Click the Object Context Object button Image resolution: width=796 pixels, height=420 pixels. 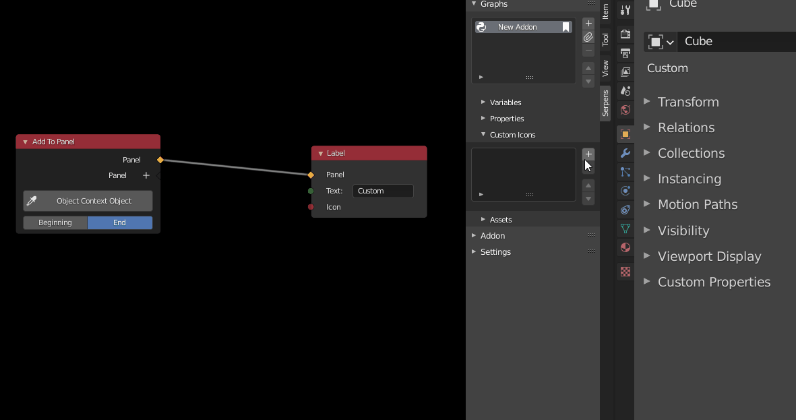coord(88,200)
